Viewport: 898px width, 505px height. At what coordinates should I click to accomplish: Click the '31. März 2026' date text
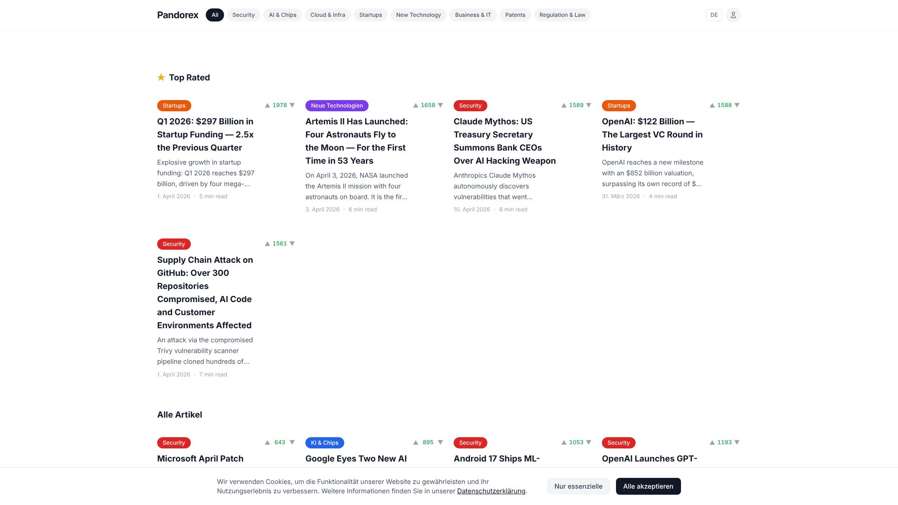[x=621, y=196]
